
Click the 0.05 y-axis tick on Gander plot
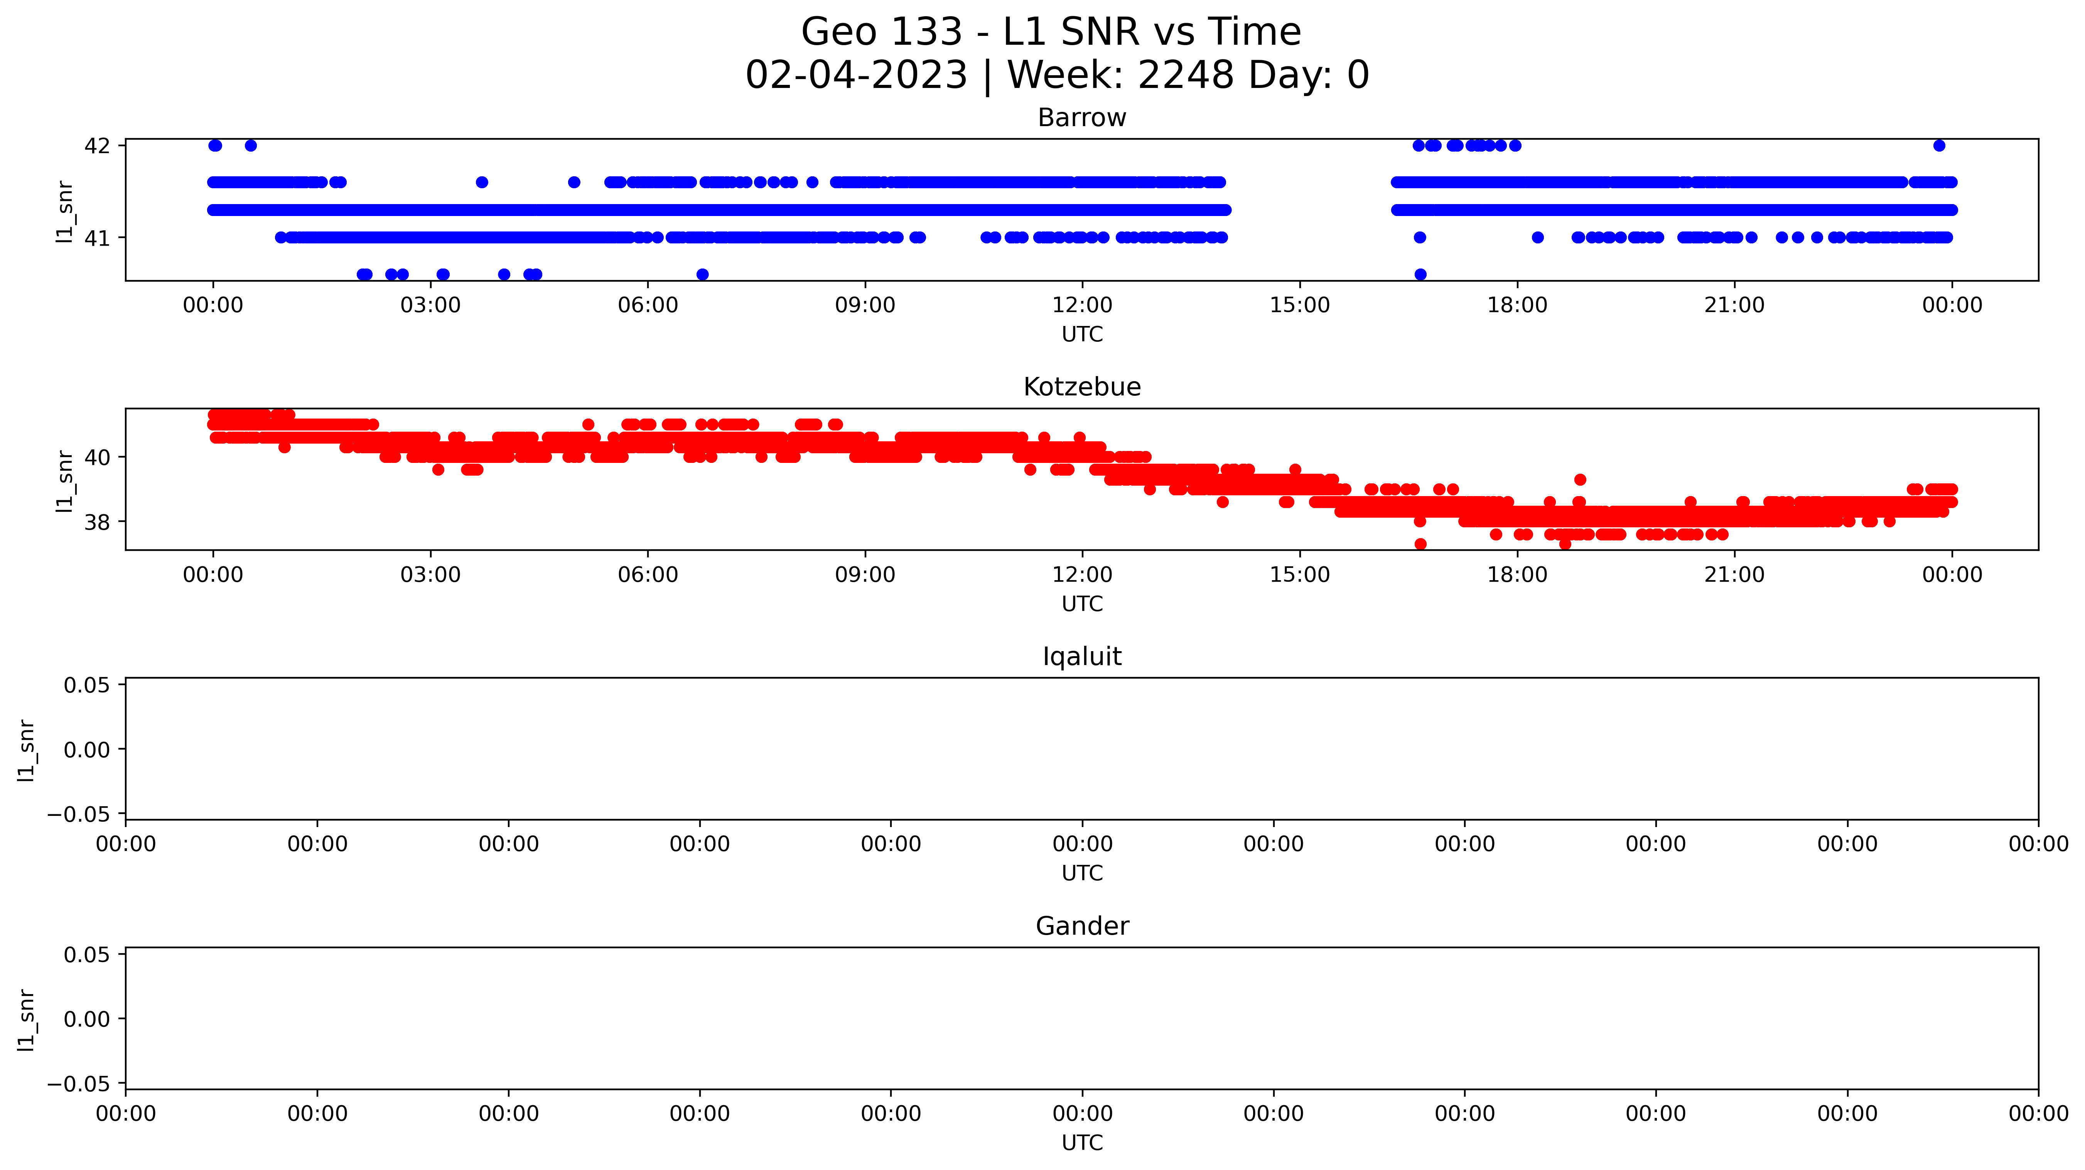87,955
